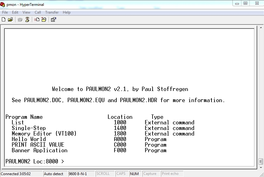Image resolution: width=264 pixels, height=177 pixels.
Task: Click location value 1400
Action: pyautogui.click(x=120, y=128)
